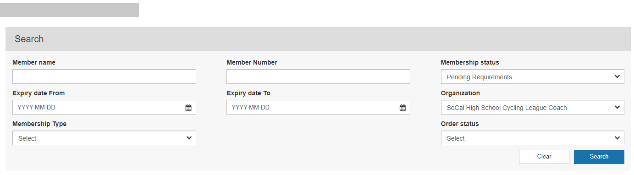Open calendar picker for Expiry date To
The height and width of the screenshot is (175, 634).
click(x=402, y=108)
